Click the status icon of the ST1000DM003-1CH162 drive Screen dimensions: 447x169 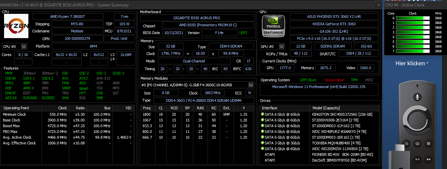click(x=263, y=126)
